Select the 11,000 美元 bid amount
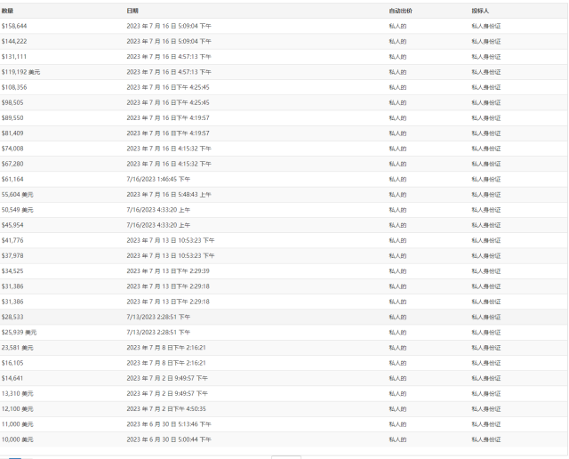The height and width of the screenshot is (459, 569). [x=18, y=423]
